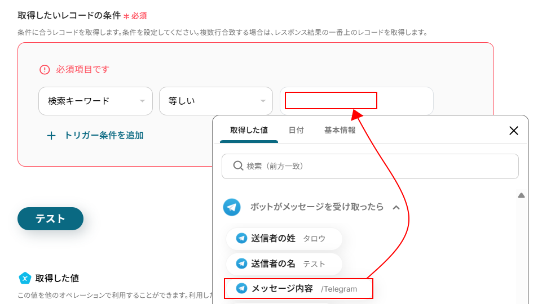Click the magnifier icon in the search box
542x304 pixels.
pyautogui.click(x=238, y=166)
